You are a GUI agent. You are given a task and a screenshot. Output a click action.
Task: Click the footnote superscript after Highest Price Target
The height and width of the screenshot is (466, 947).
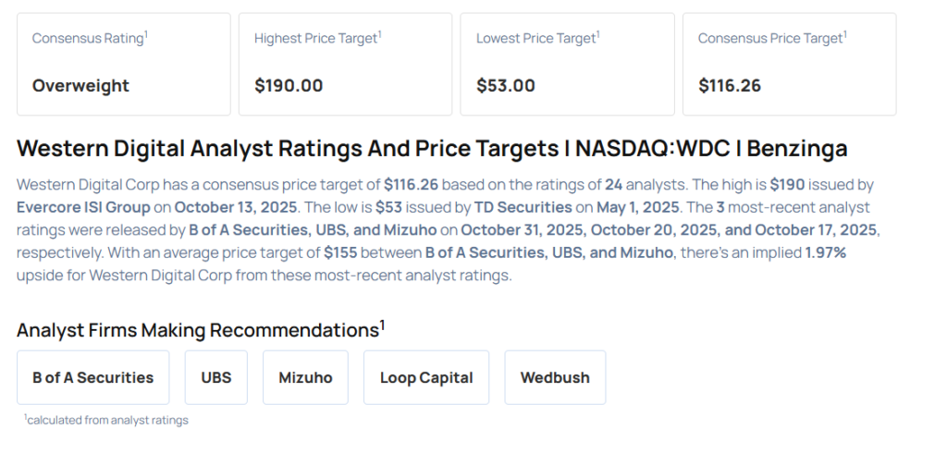[380, 35]
